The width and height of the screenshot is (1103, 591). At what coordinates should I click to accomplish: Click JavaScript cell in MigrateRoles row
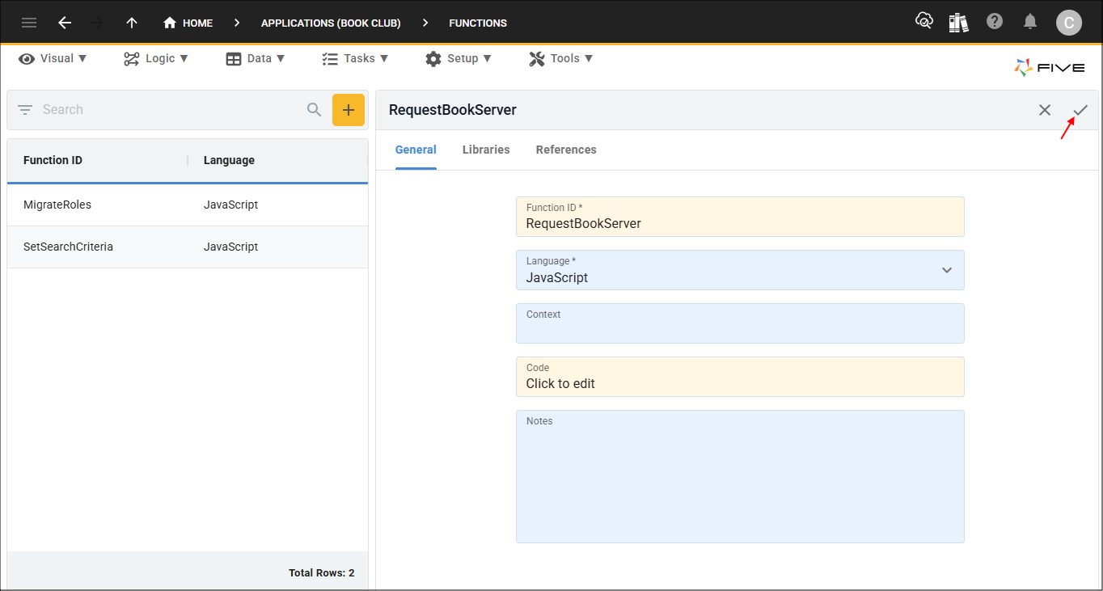click(230, 205)
